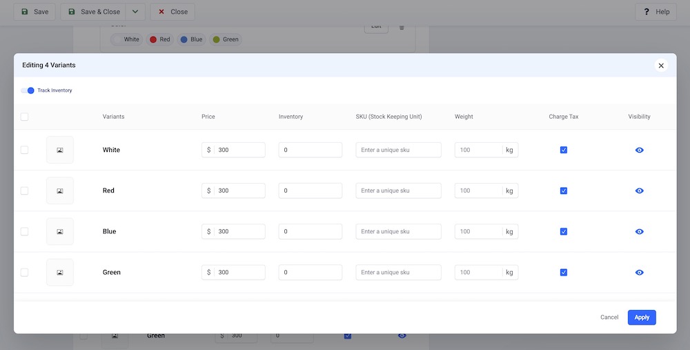Hide the White variant using eye icon
Screen dimensions: 690x350
[639, 150]
